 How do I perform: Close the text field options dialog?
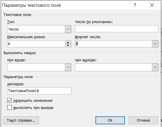[152, 5]
